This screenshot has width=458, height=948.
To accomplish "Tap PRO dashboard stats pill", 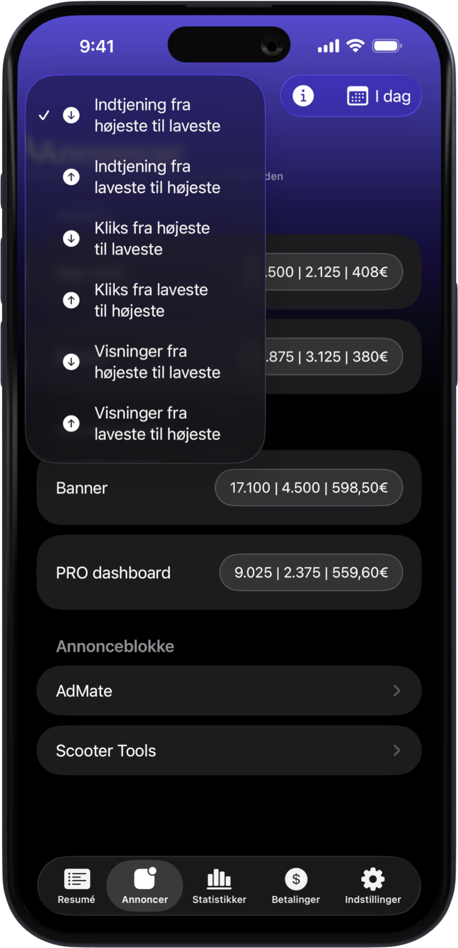I will pos(311,573).
